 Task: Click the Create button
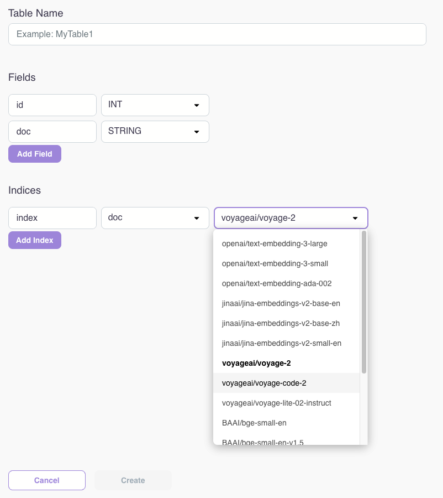(133, 480)
